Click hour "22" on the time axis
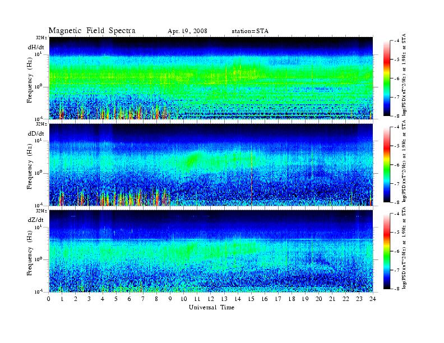 [x=346, y=299]
